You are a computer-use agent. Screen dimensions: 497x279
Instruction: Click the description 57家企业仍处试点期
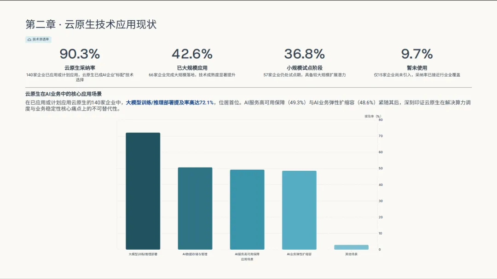pyautogui.click(x=305, y=75)
